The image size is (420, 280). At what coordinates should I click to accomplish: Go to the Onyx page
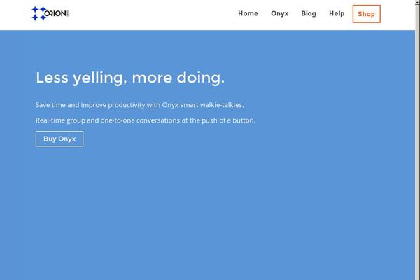click(279, 14)
